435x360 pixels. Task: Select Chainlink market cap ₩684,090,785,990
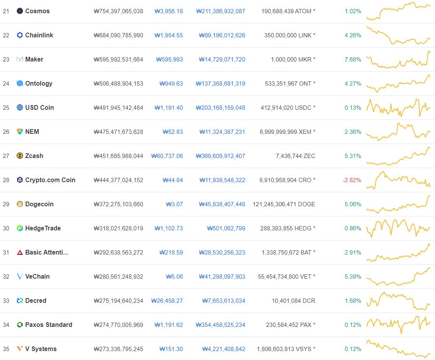click(x=118, y=35)
